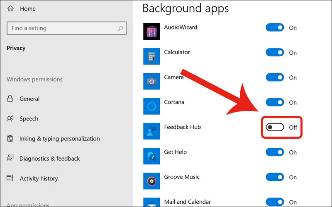Viewport: 332px width, 207px height.
Task: Click the Home icon in sidebar
Action: coord(10,8)
